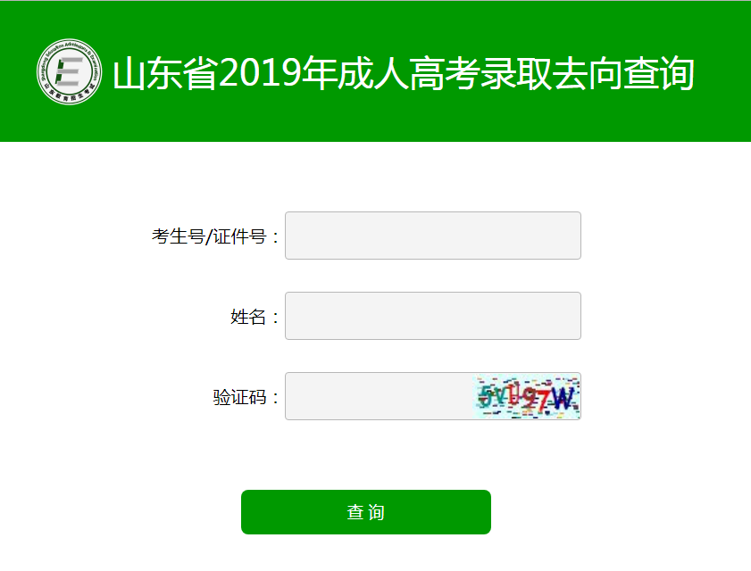
Task: Click "2019" in the header title
Action: (259, 74)
